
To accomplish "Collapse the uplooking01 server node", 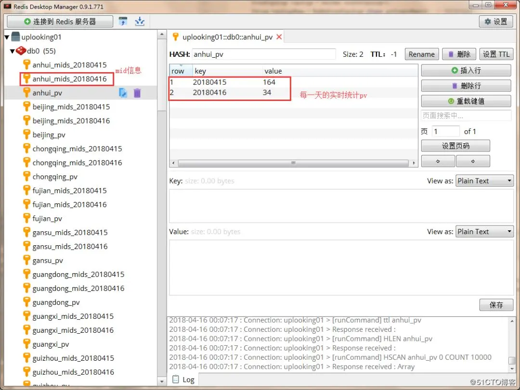I will pos(7,37).
